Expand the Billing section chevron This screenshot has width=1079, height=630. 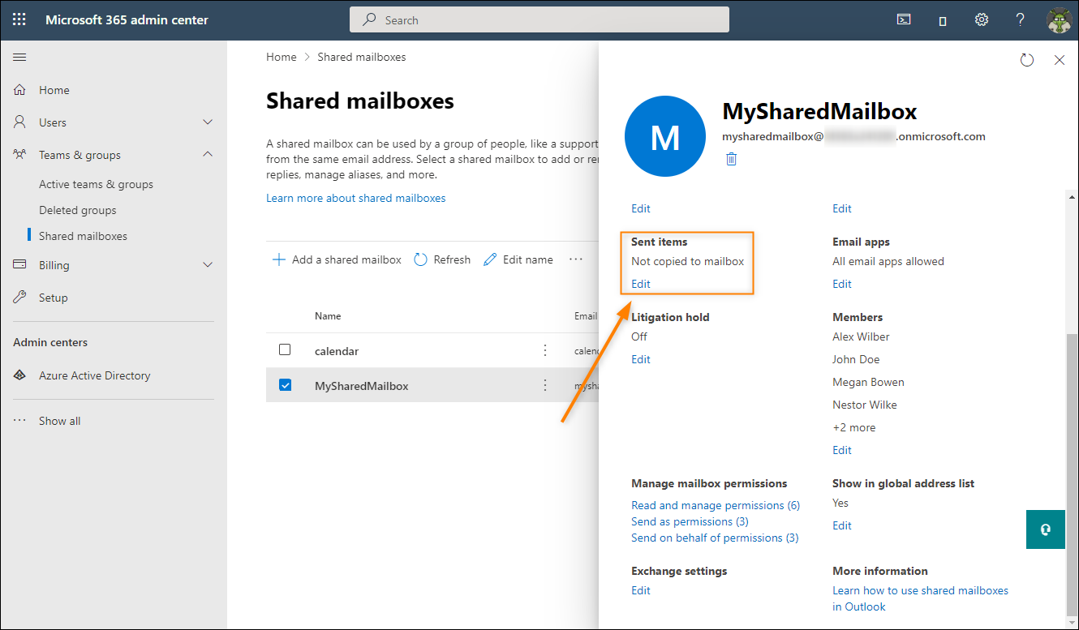tap(208, 265)
